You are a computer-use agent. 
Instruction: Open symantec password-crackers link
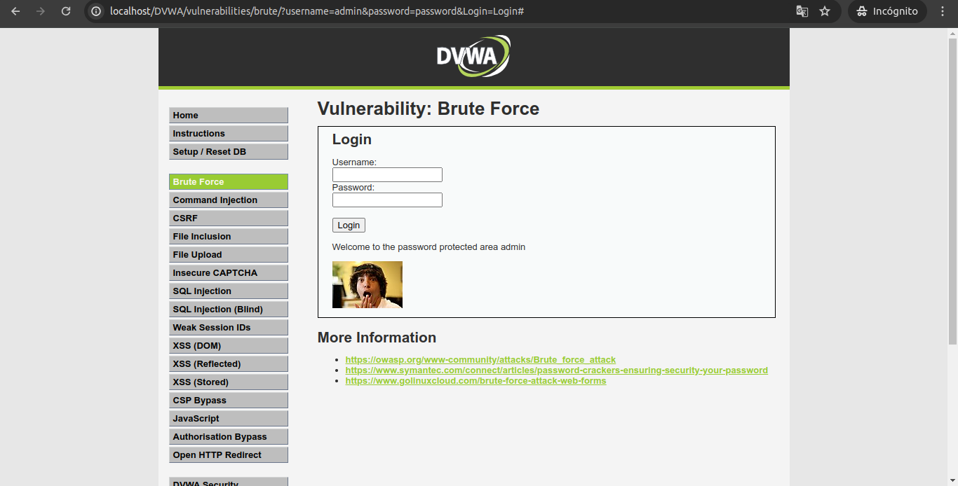pos(557,370)
